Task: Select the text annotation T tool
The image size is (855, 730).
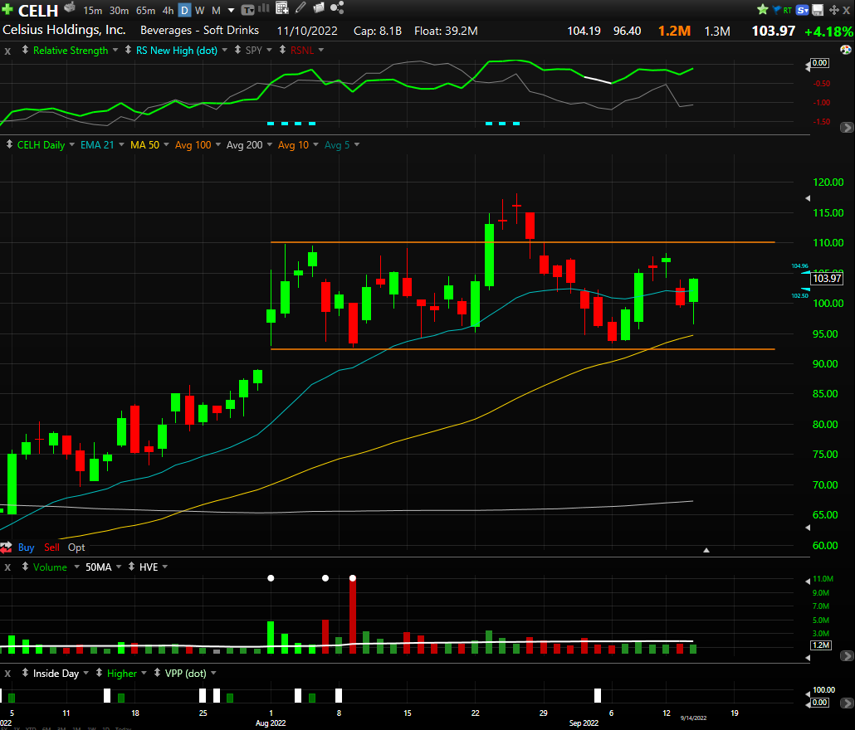Action: pyautogui.click(x=247, y=10)
